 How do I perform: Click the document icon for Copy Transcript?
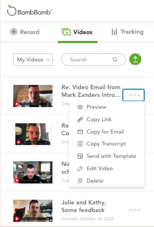[x=80, y=144]
